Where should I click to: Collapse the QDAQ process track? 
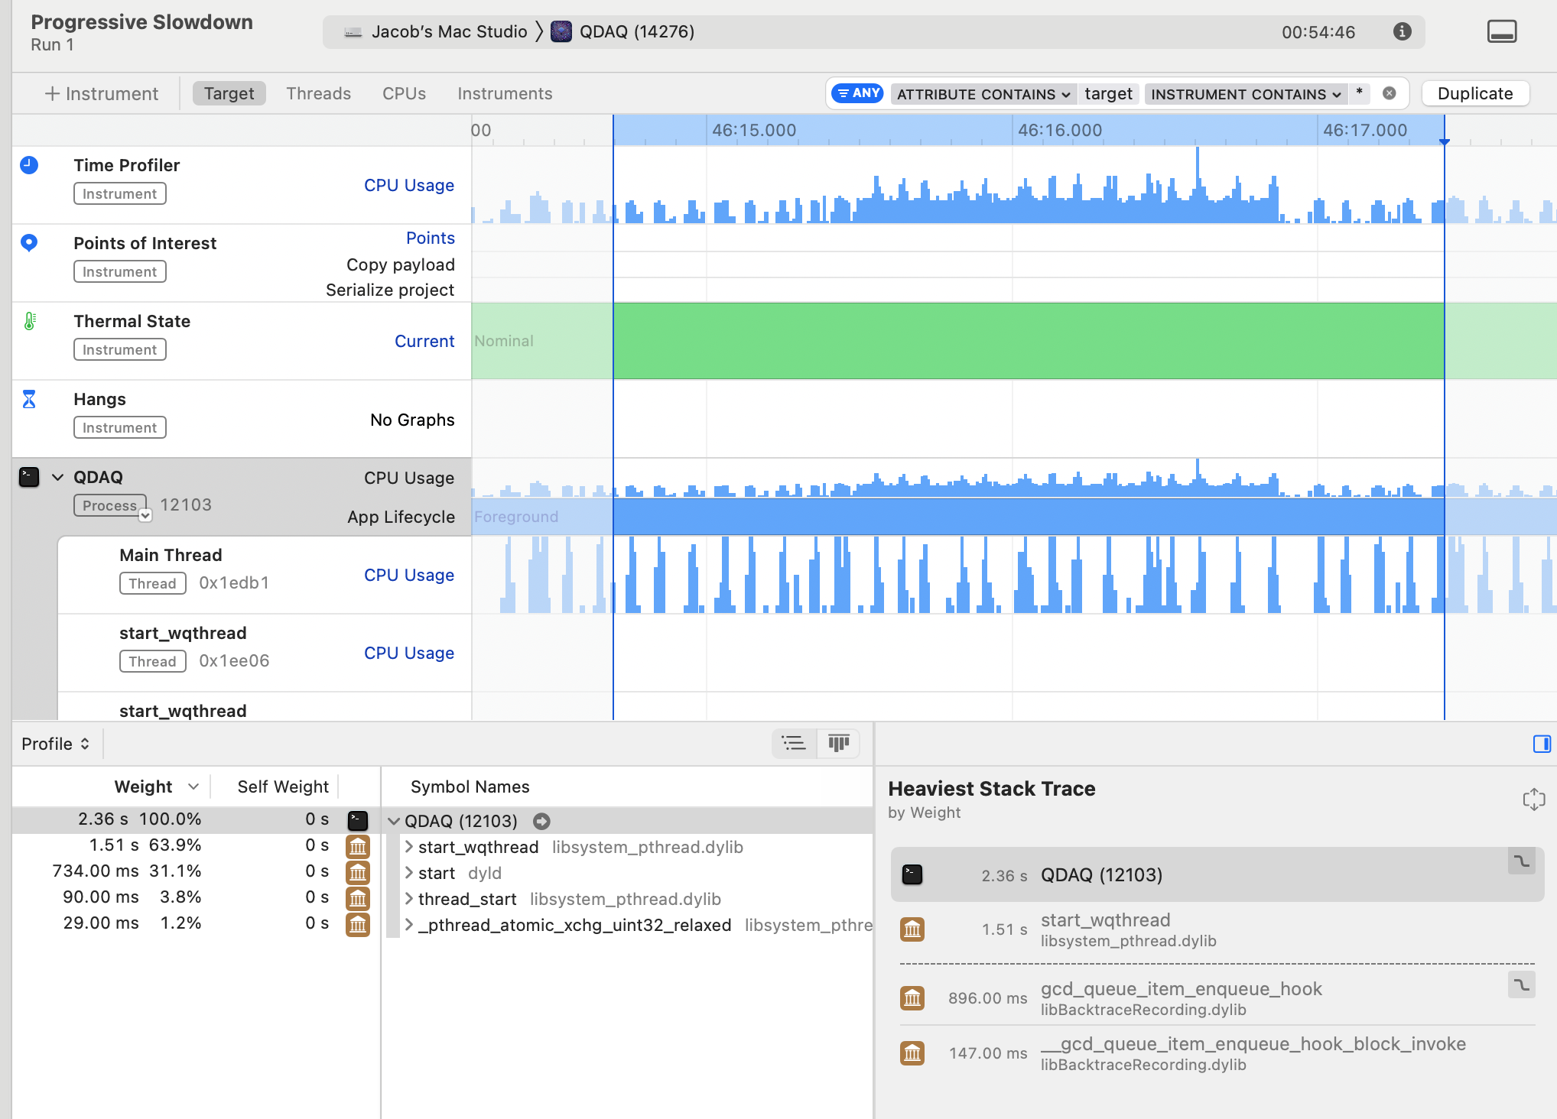tap(57, 478)
